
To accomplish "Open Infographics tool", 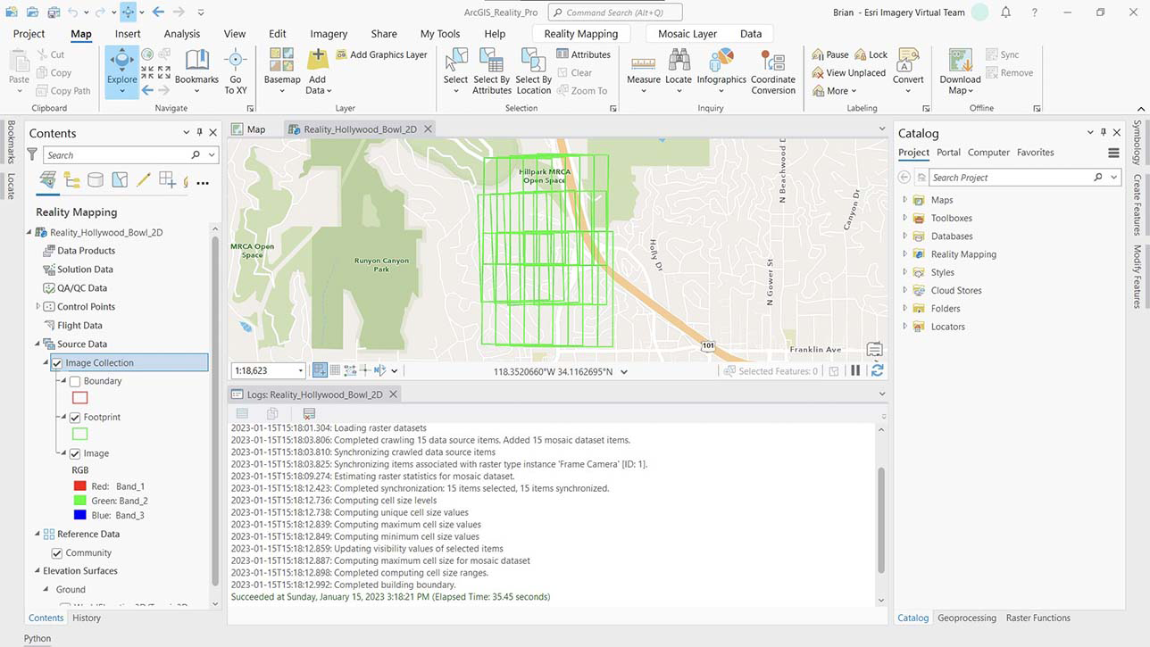I will (x=721, y=71).
